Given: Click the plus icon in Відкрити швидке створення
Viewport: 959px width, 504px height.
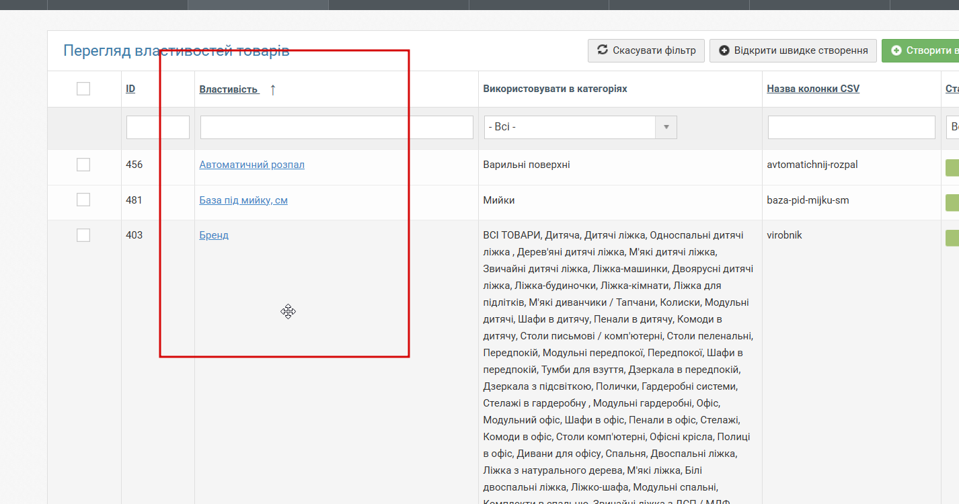Looking at the screenshot, I should click(724, 50).
